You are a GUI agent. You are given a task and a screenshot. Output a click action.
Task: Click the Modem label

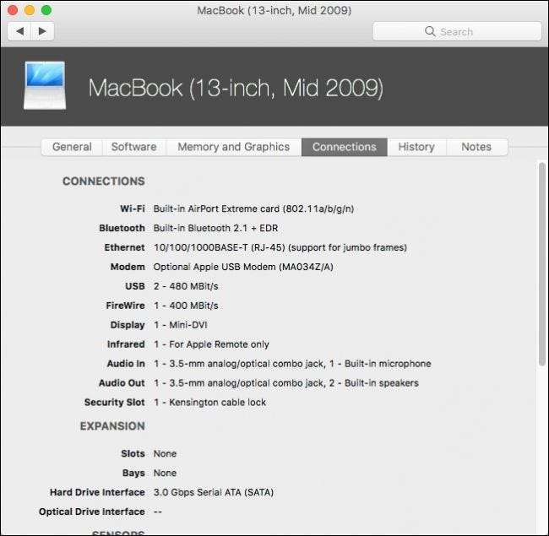click(x=128, y=267)
